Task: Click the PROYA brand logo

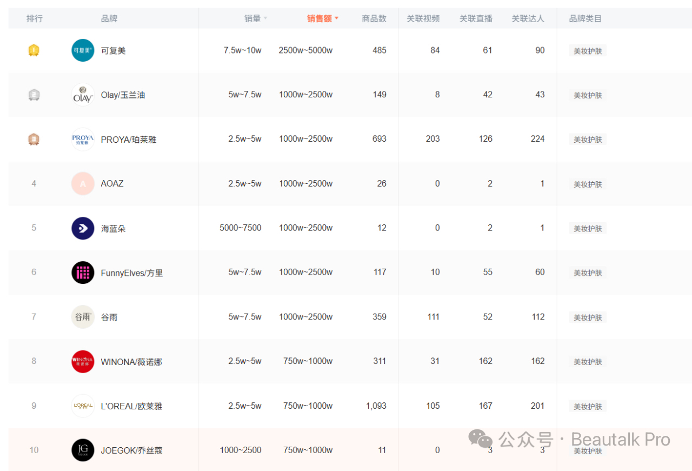Action: pyautogui.click(x=83, y=139)
